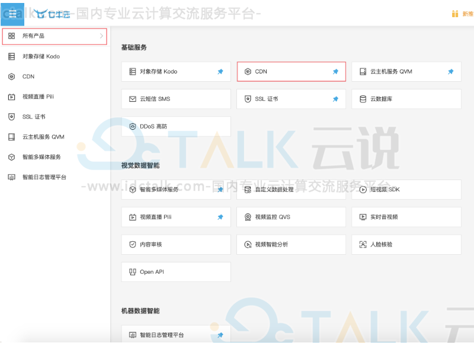Toggle the pin on CDN card
Screen dimensions: 474x343
[x=335, y=72]
